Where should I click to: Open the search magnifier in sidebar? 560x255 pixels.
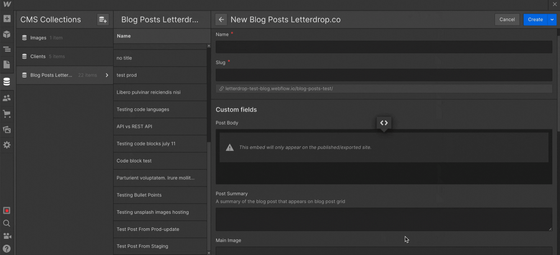click(x=7, y=223)
